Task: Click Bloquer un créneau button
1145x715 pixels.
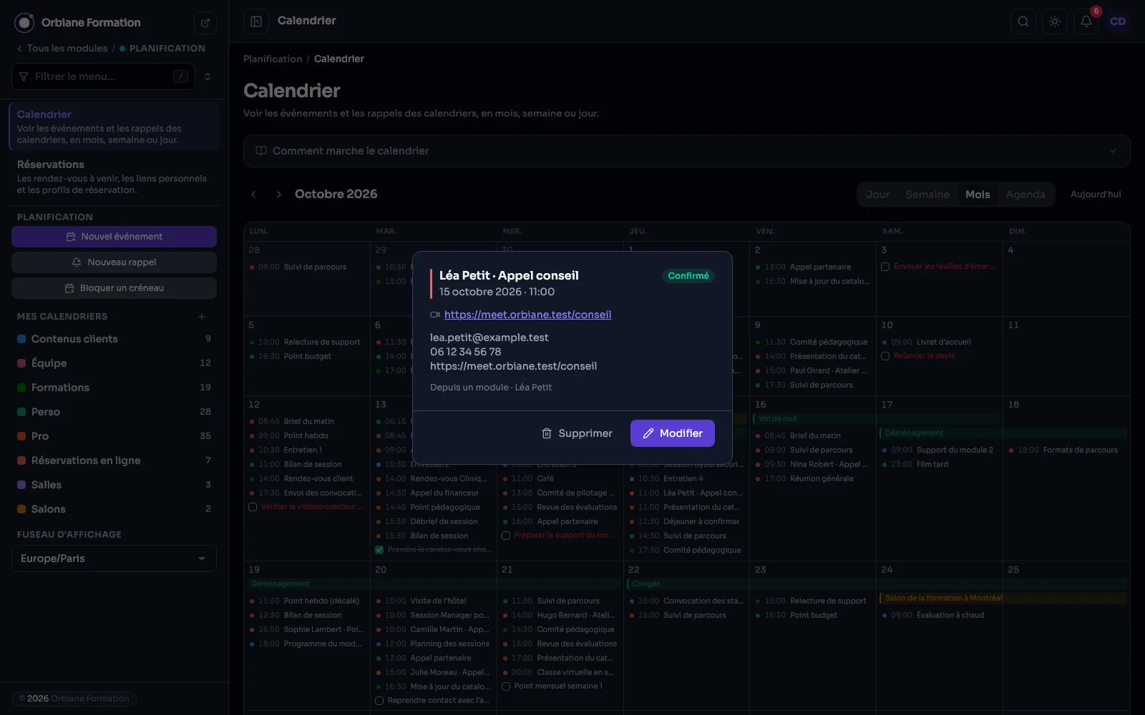Action: pyautogui.click(x=114, y=288)
